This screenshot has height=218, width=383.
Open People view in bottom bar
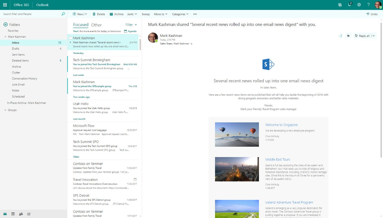coord(21,214)
